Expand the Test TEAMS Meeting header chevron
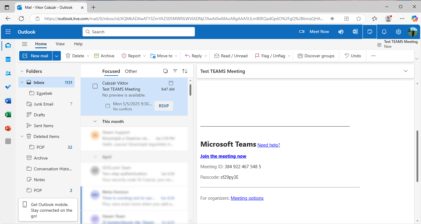This screenshot has height=224, width=421. pyautogui.click(x=406, y=71)
